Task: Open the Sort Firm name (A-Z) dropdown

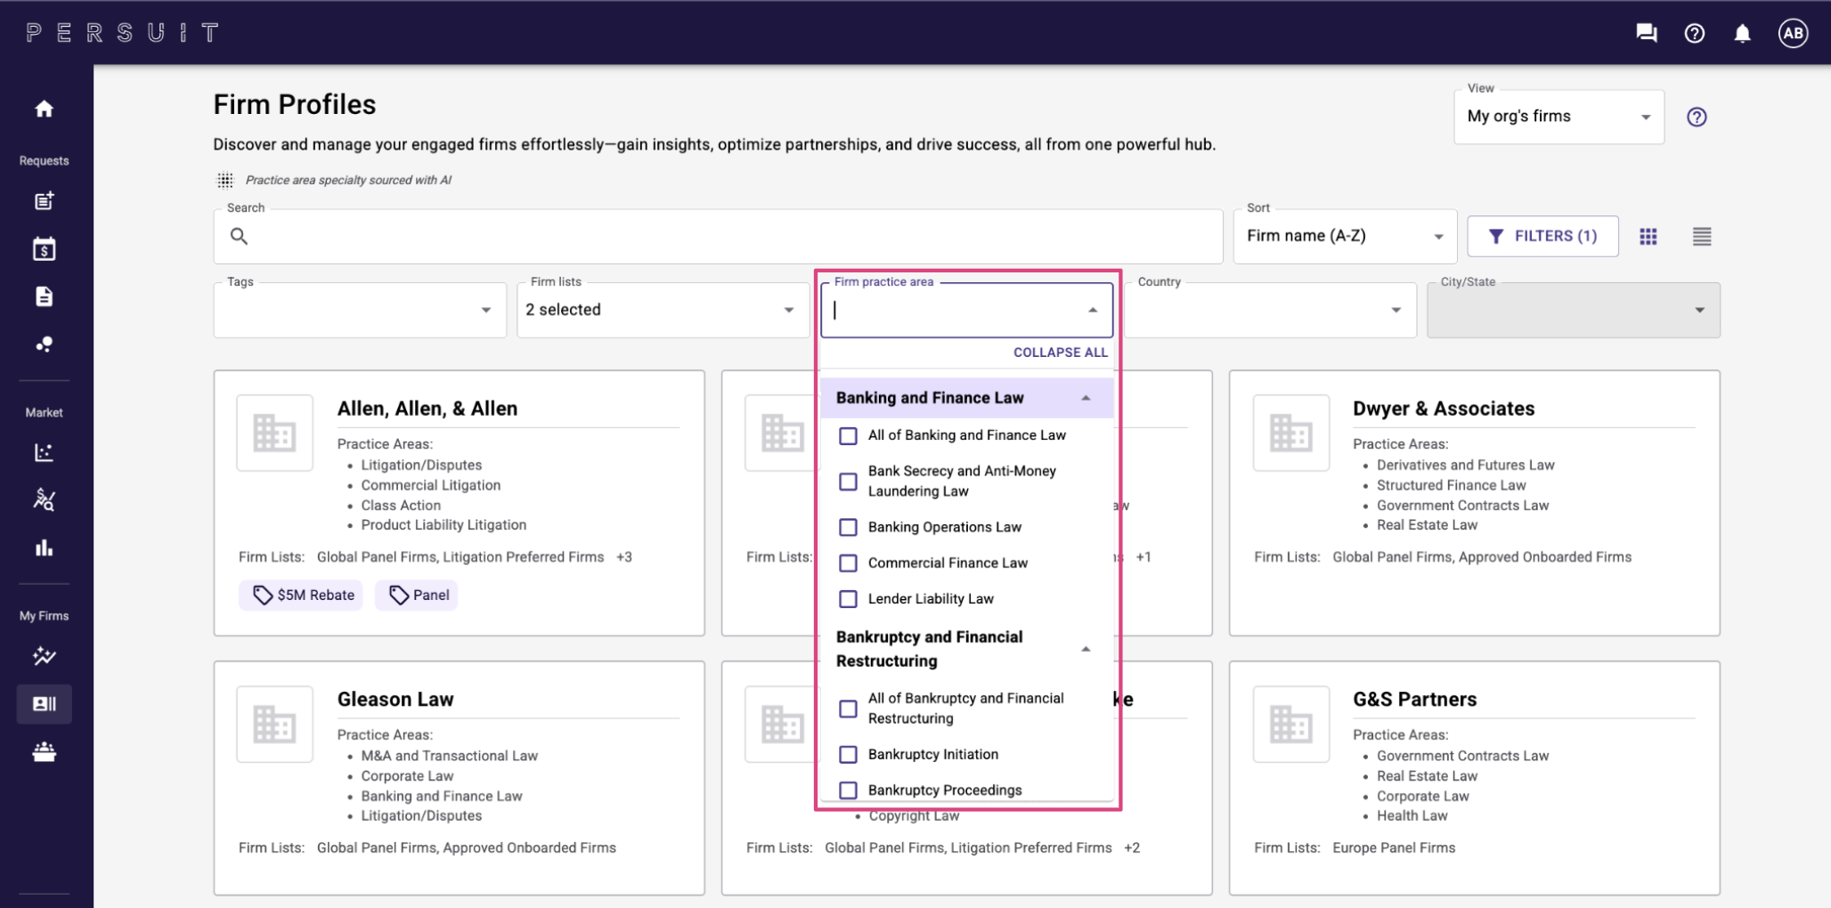Action: point(1345,236)
